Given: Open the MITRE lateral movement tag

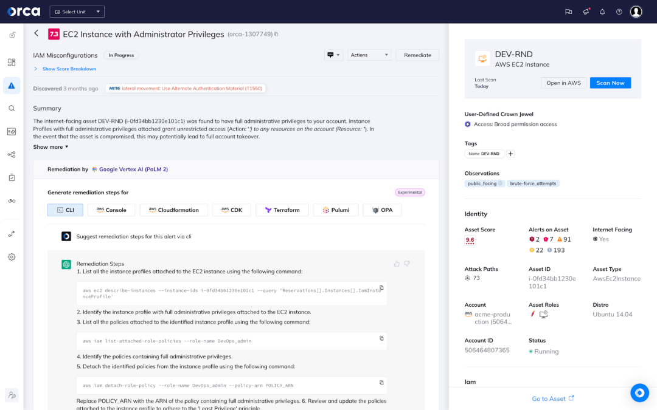Looking at the screenshot, I should point(186,88).
